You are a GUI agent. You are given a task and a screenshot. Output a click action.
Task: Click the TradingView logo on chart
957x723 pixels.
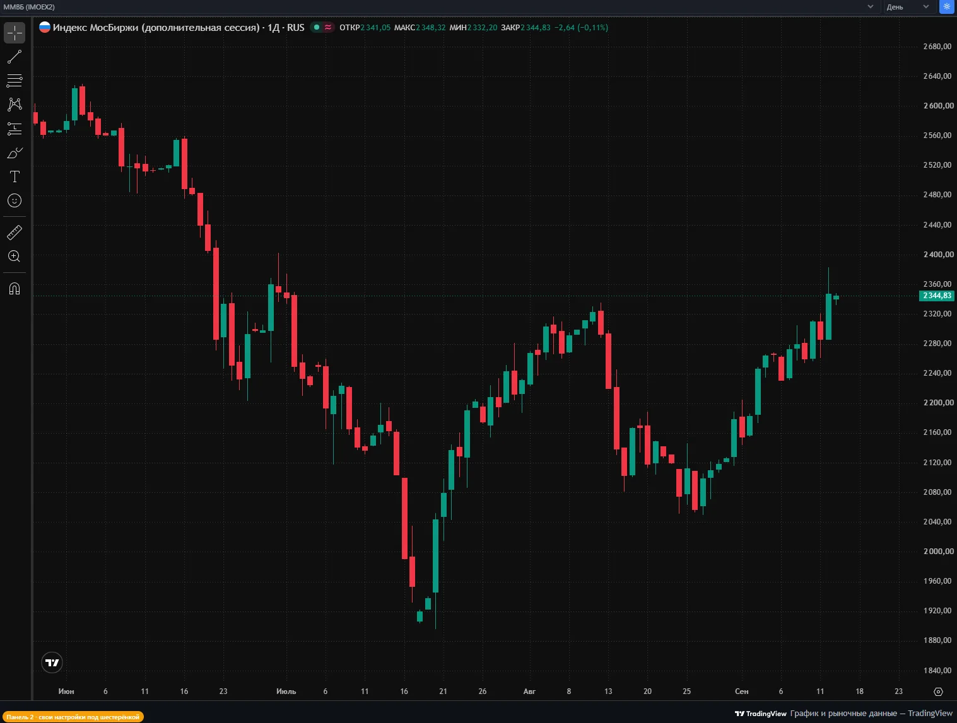tap(52, 662)
